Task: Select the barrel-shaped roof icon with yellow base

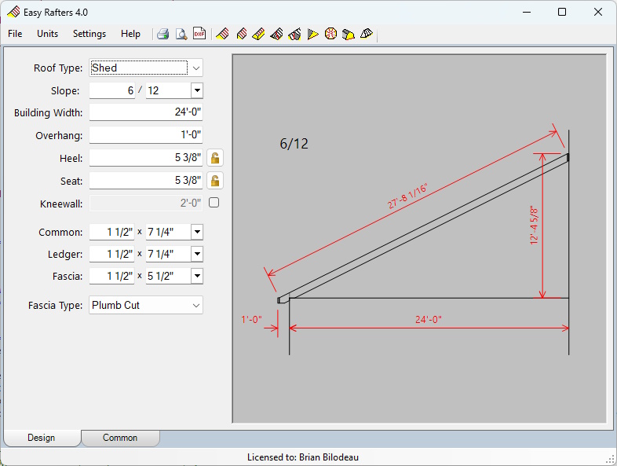Action: pos(349,34)
